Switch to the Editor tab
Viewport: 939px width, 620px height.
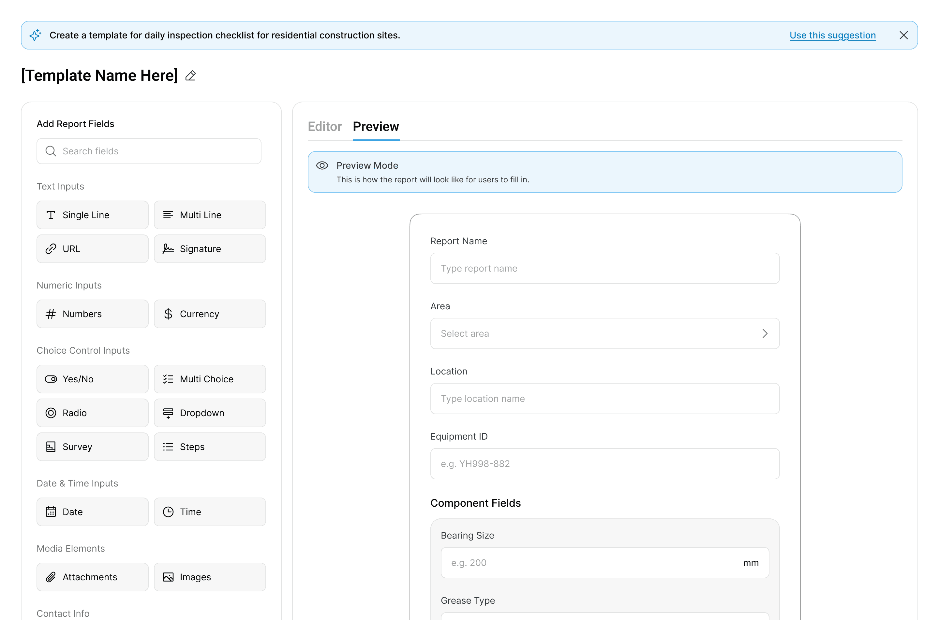point(324,127)
